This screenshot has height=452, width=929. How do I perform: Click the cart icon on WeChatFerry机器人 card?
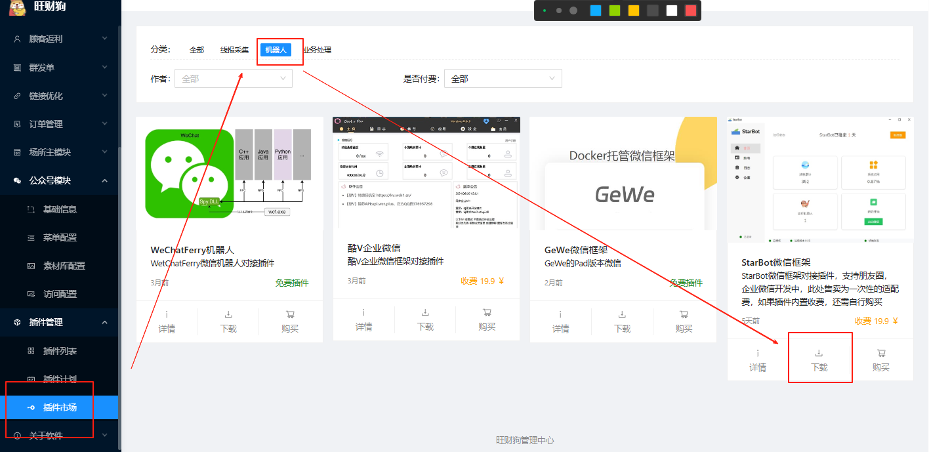[x=290, y=314]
